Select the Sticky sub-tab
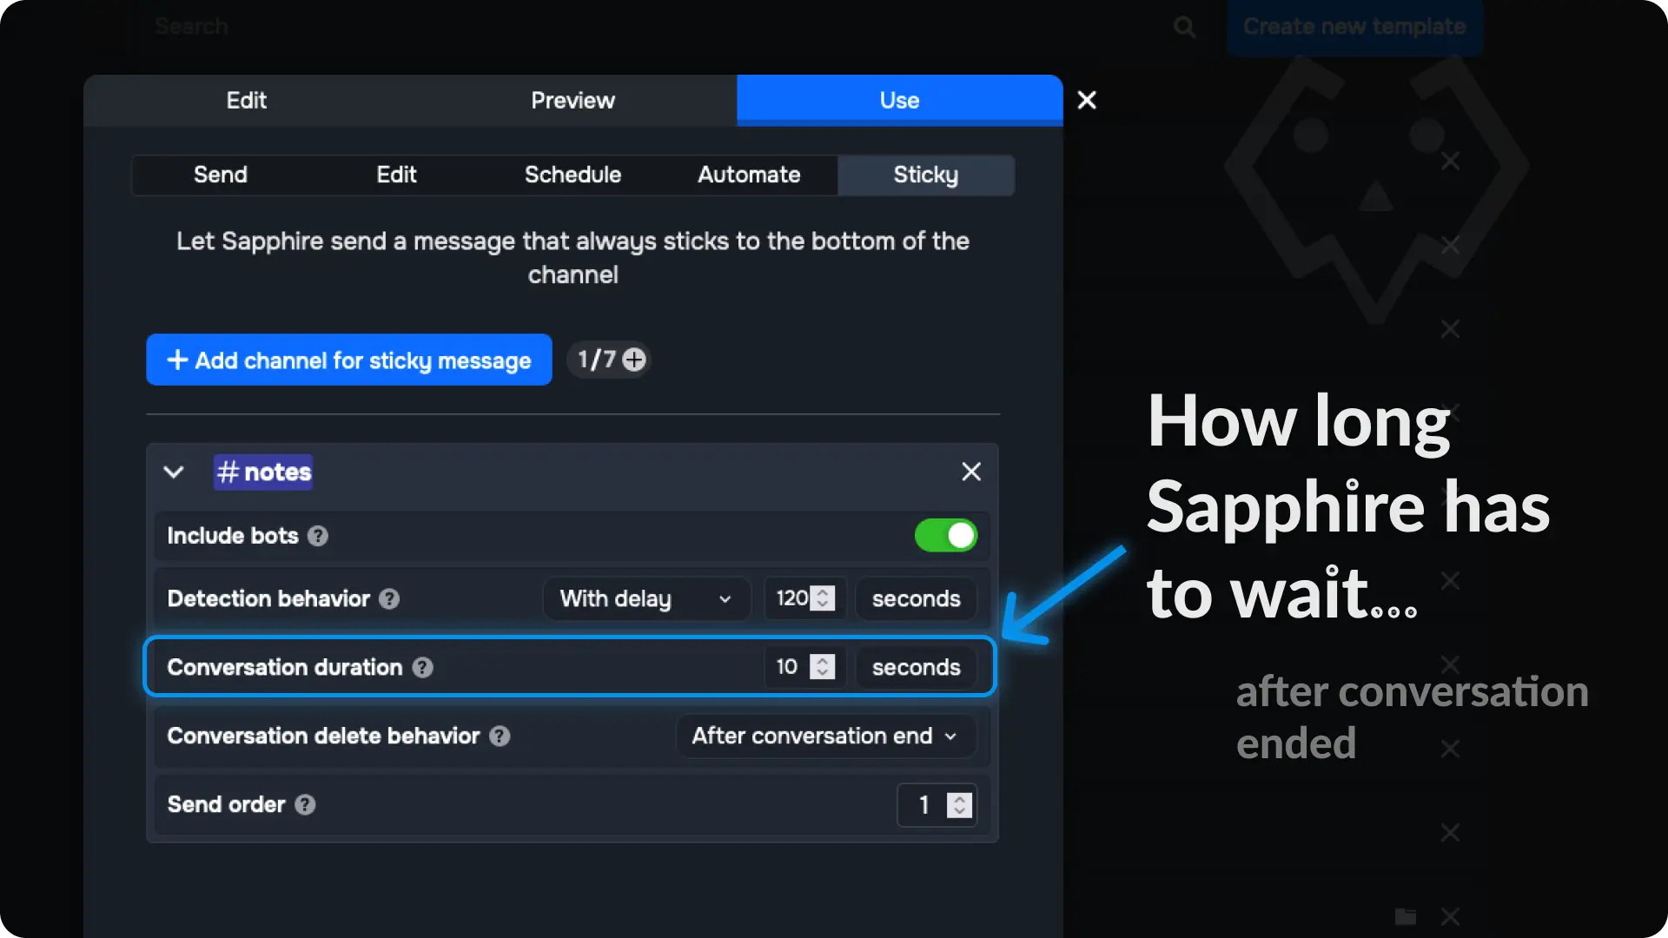The height and width of the screenshot is (938, 1668). coord(926,175)
